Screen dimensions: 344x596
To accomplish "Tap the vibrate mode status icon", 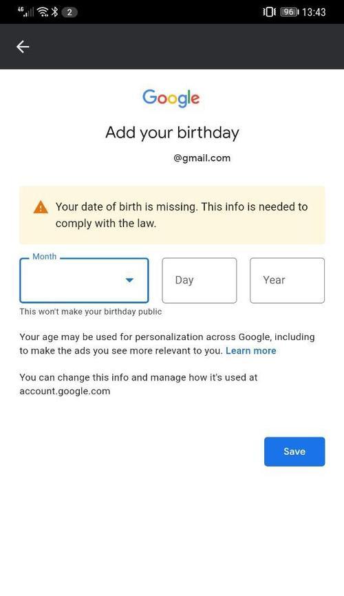I will click(x=269, y=12).
